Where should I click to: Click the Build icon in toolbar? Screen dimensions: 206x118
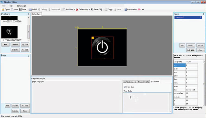[30, 9]
